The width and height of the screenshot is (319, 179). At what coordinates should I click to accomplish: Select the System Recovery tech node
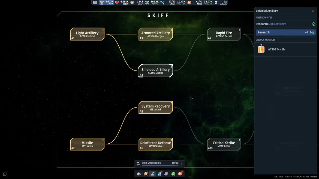pos(156,107)
